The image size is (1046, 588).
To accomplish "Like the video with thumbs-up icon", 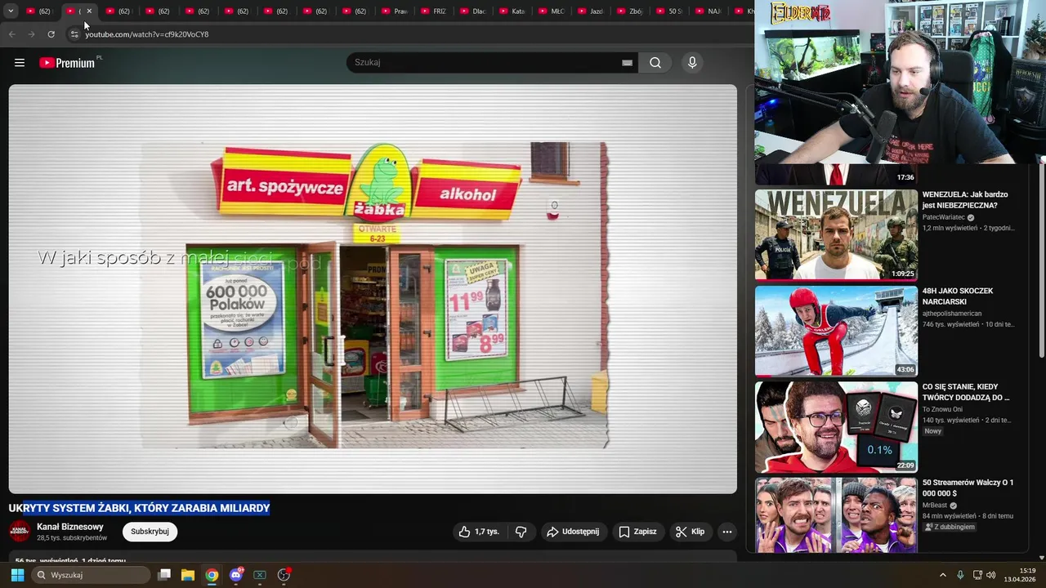I will click(x=478, y=532).
